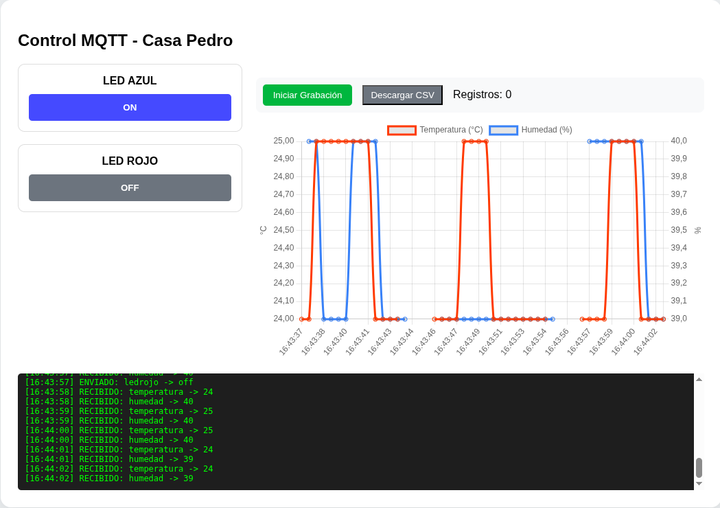Viewport: 720px width, 508px height.
Task: Click the blue Humedad legend swatch
Action: (504, 130)
